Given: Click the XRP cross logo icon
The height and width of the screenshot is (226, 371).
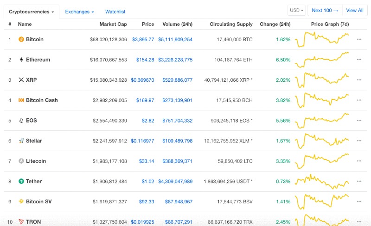Looking at the screenshot, I should coord(21,80).
